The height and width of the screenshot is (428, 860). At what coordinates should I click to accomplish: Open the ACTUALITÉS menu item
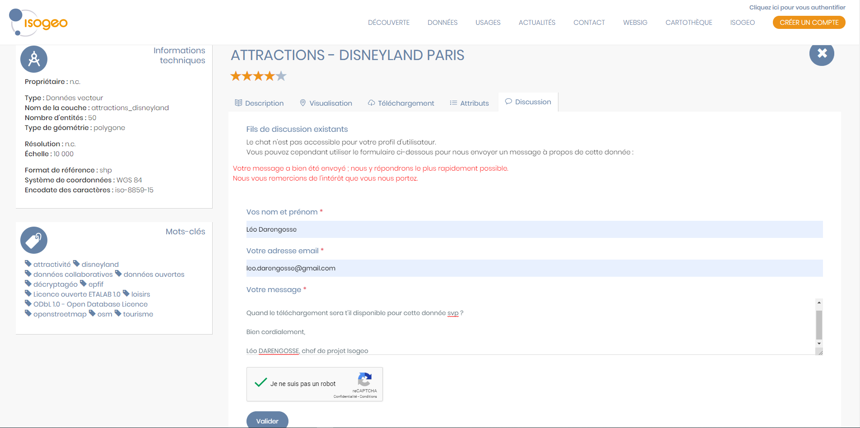tap(537, 23)
